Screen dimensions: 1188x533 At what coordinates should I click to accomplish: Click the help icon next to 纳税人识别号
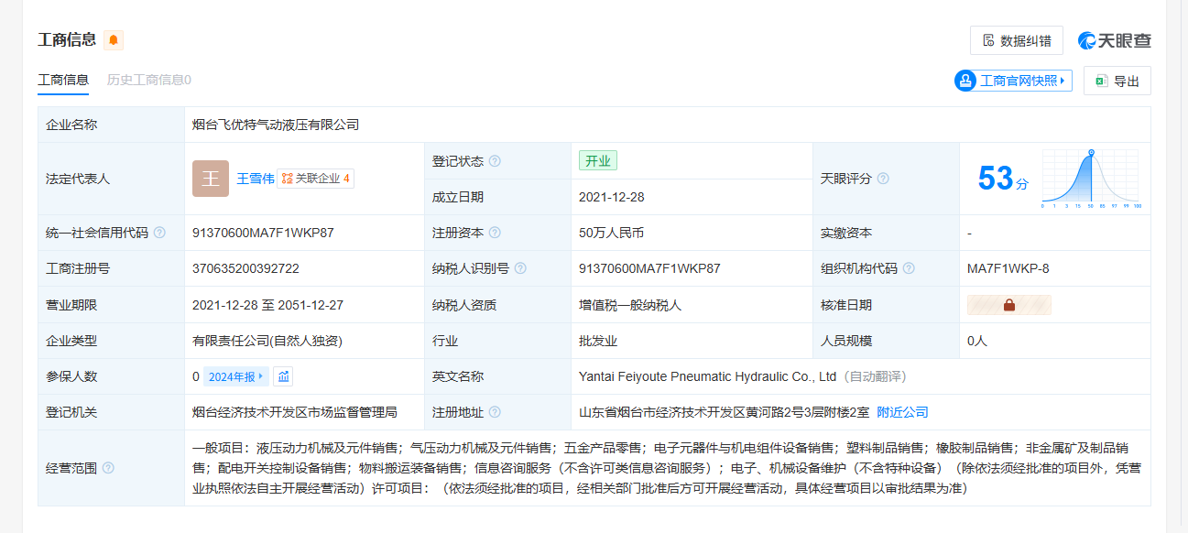point(520,268)
